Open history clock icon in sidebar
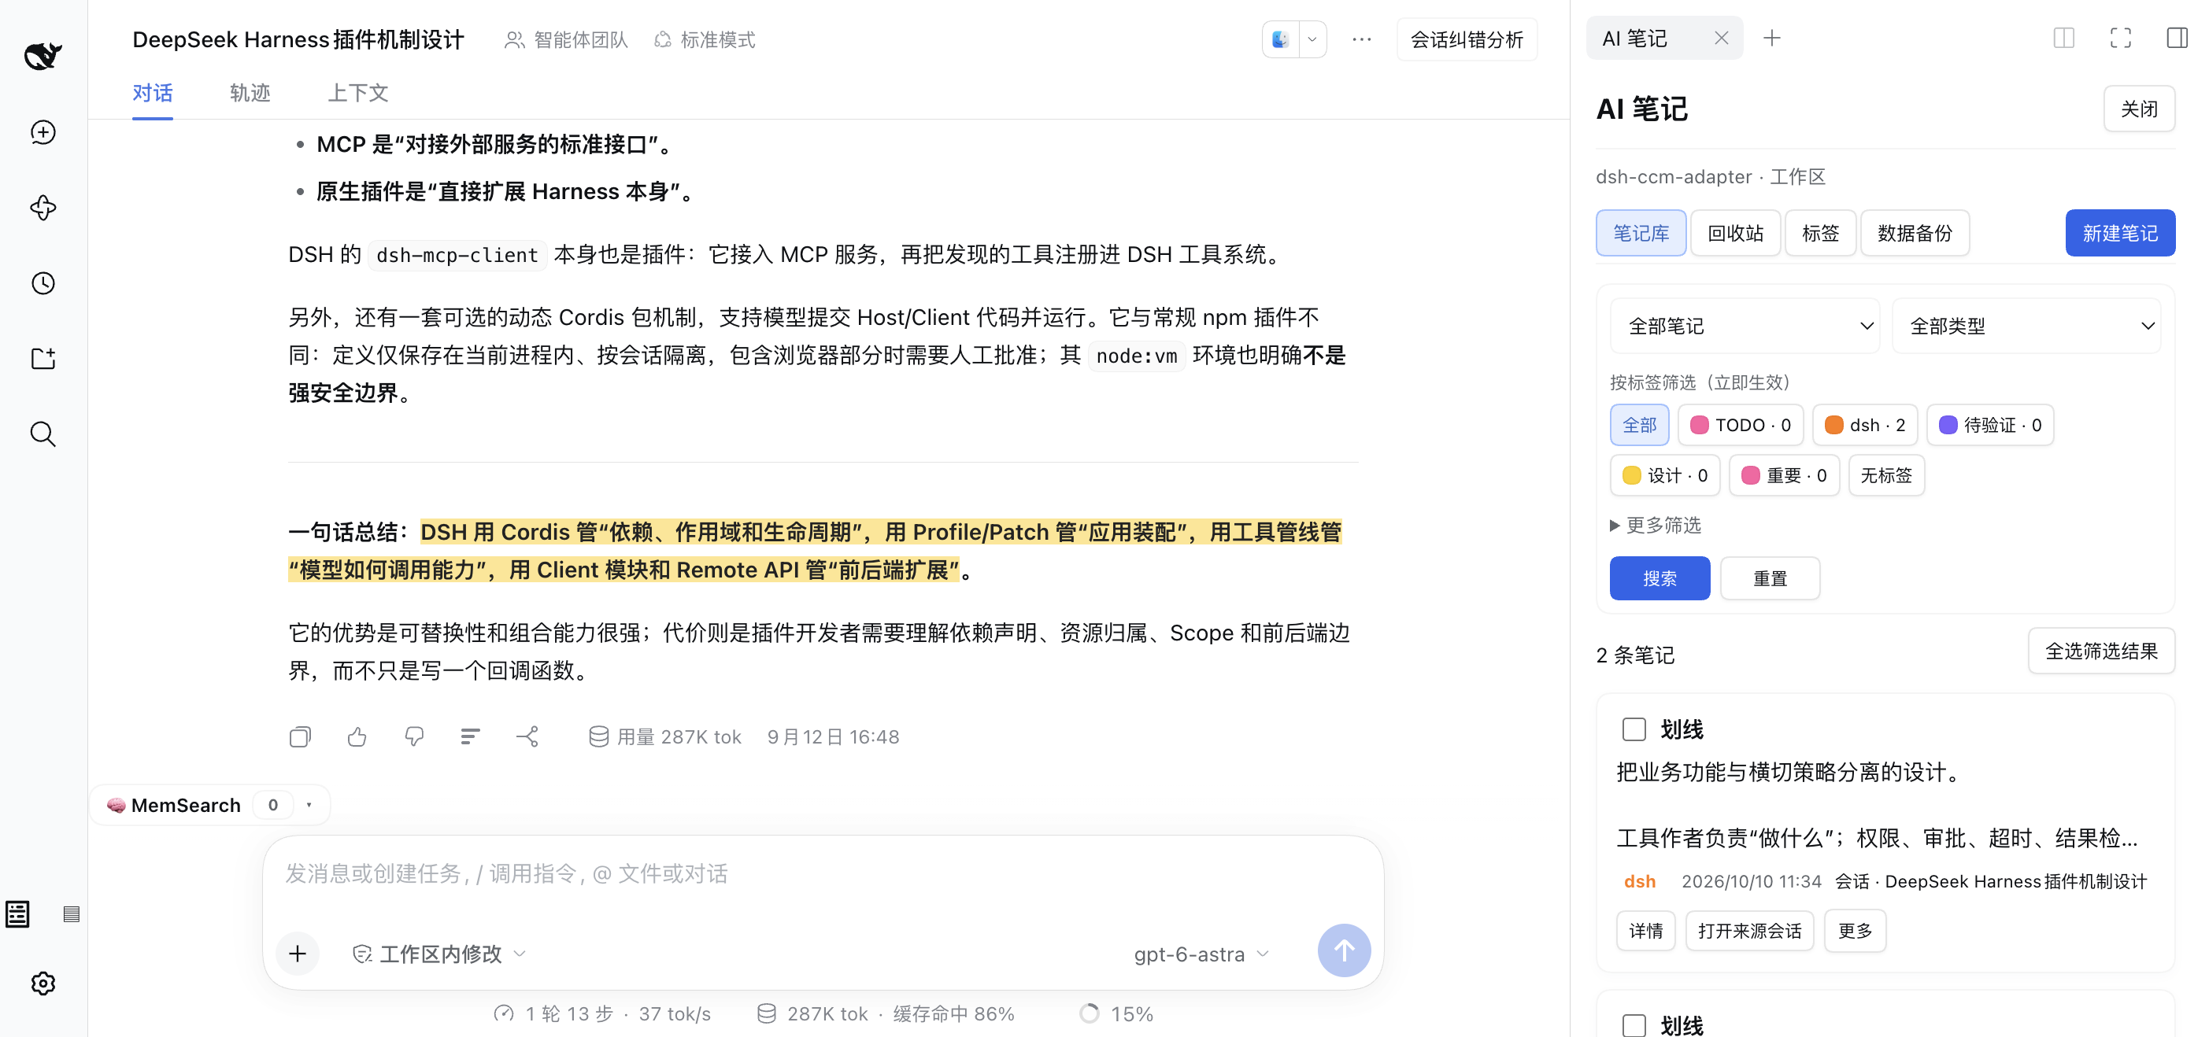 click(x=43, y=284)
